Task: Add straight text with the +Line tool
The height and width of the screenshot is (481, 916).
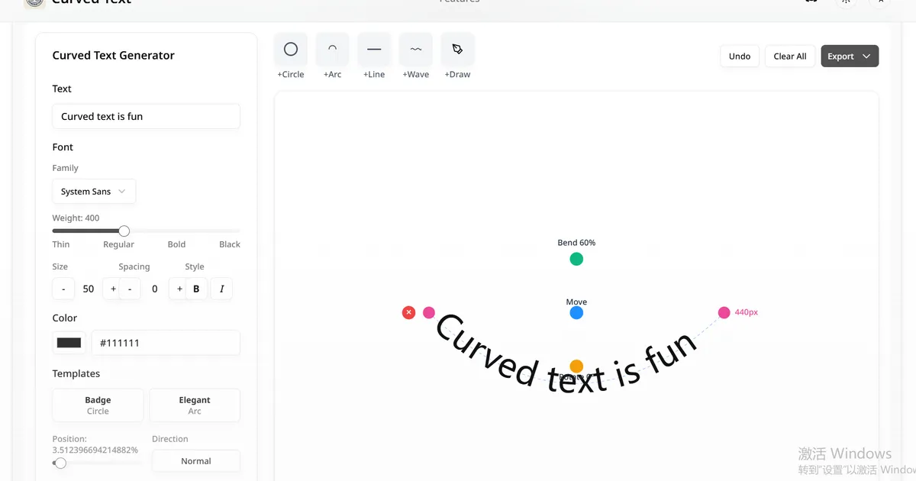Action: coord(373,48)
